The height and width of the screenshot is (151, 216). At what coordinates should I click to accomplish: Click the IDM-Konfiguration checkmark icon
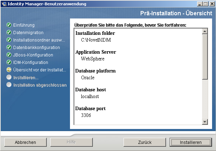click(x=9, y=63)
